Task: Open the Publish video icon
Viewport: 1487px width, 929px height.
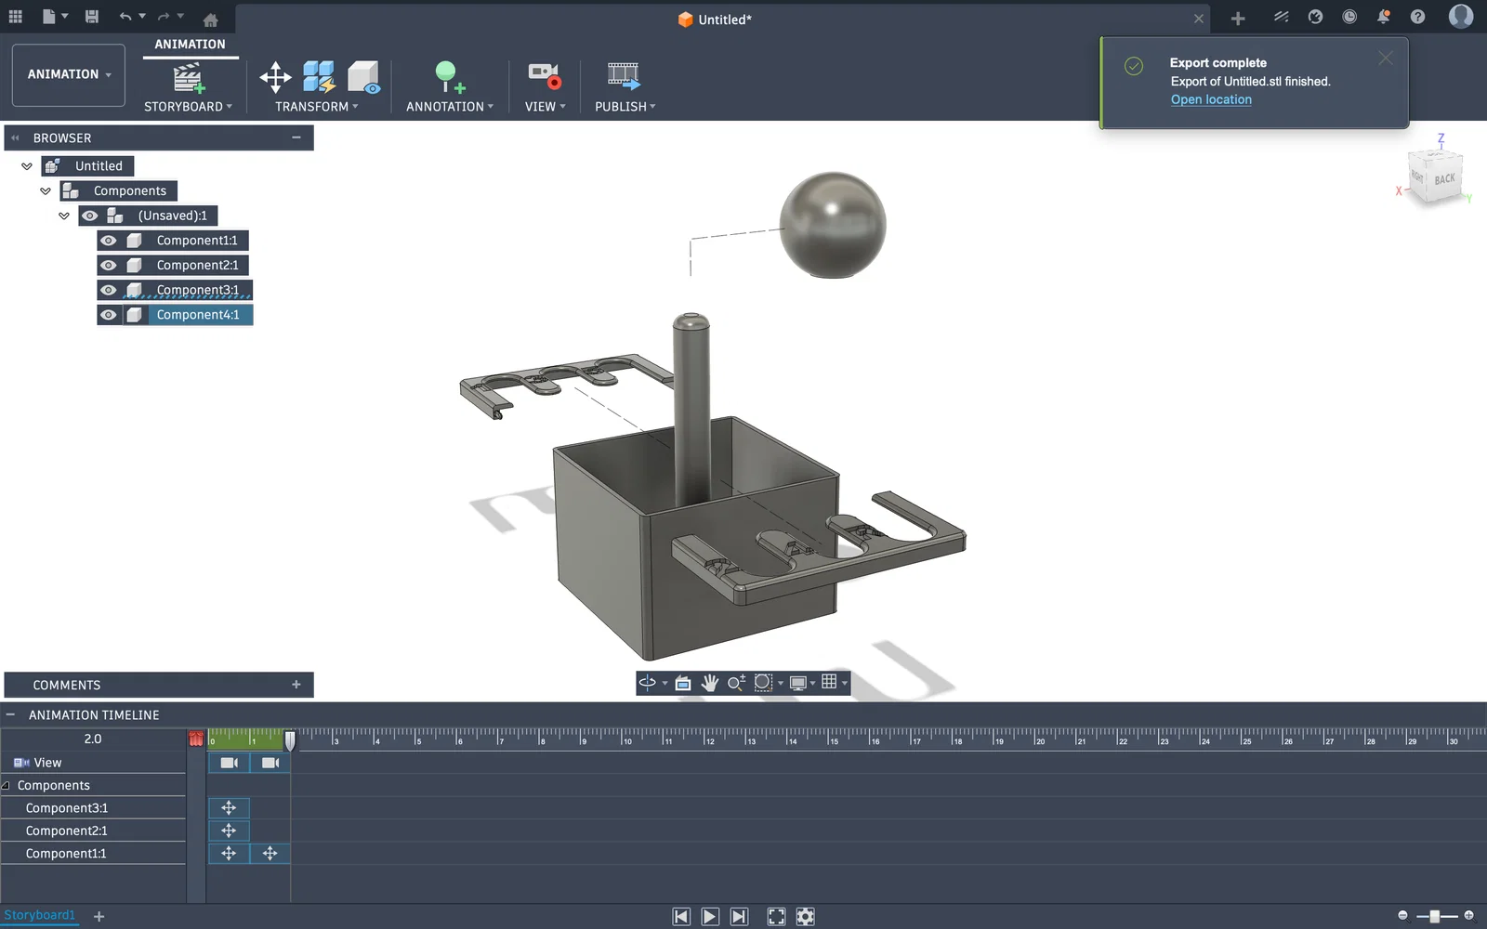Action: pyautogui.click(x=624, y=76)
